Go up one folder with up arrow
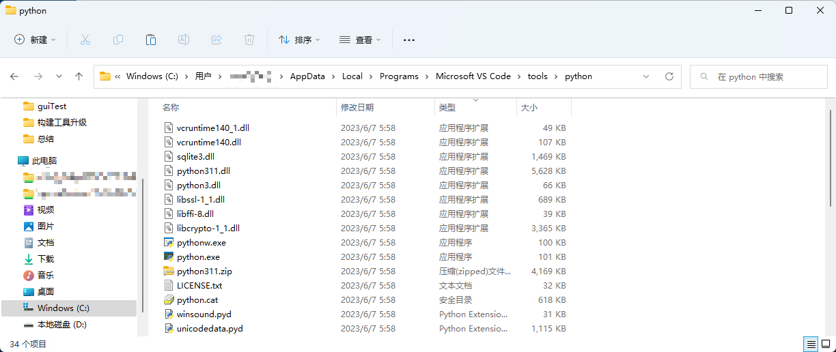836x352 pixels. tap(79, 76)
